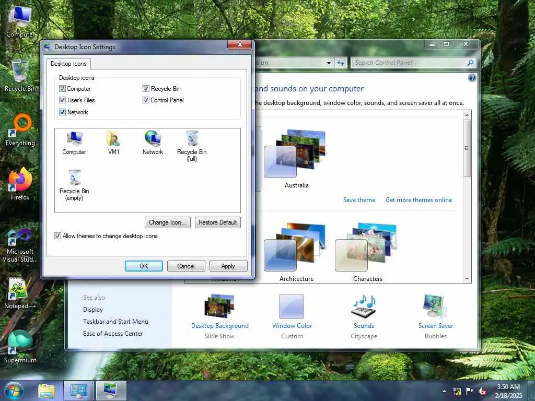Switch to the Personalization taskbar button
The image size is (535, 401).
pyautogui.click(x=111, y=391)
